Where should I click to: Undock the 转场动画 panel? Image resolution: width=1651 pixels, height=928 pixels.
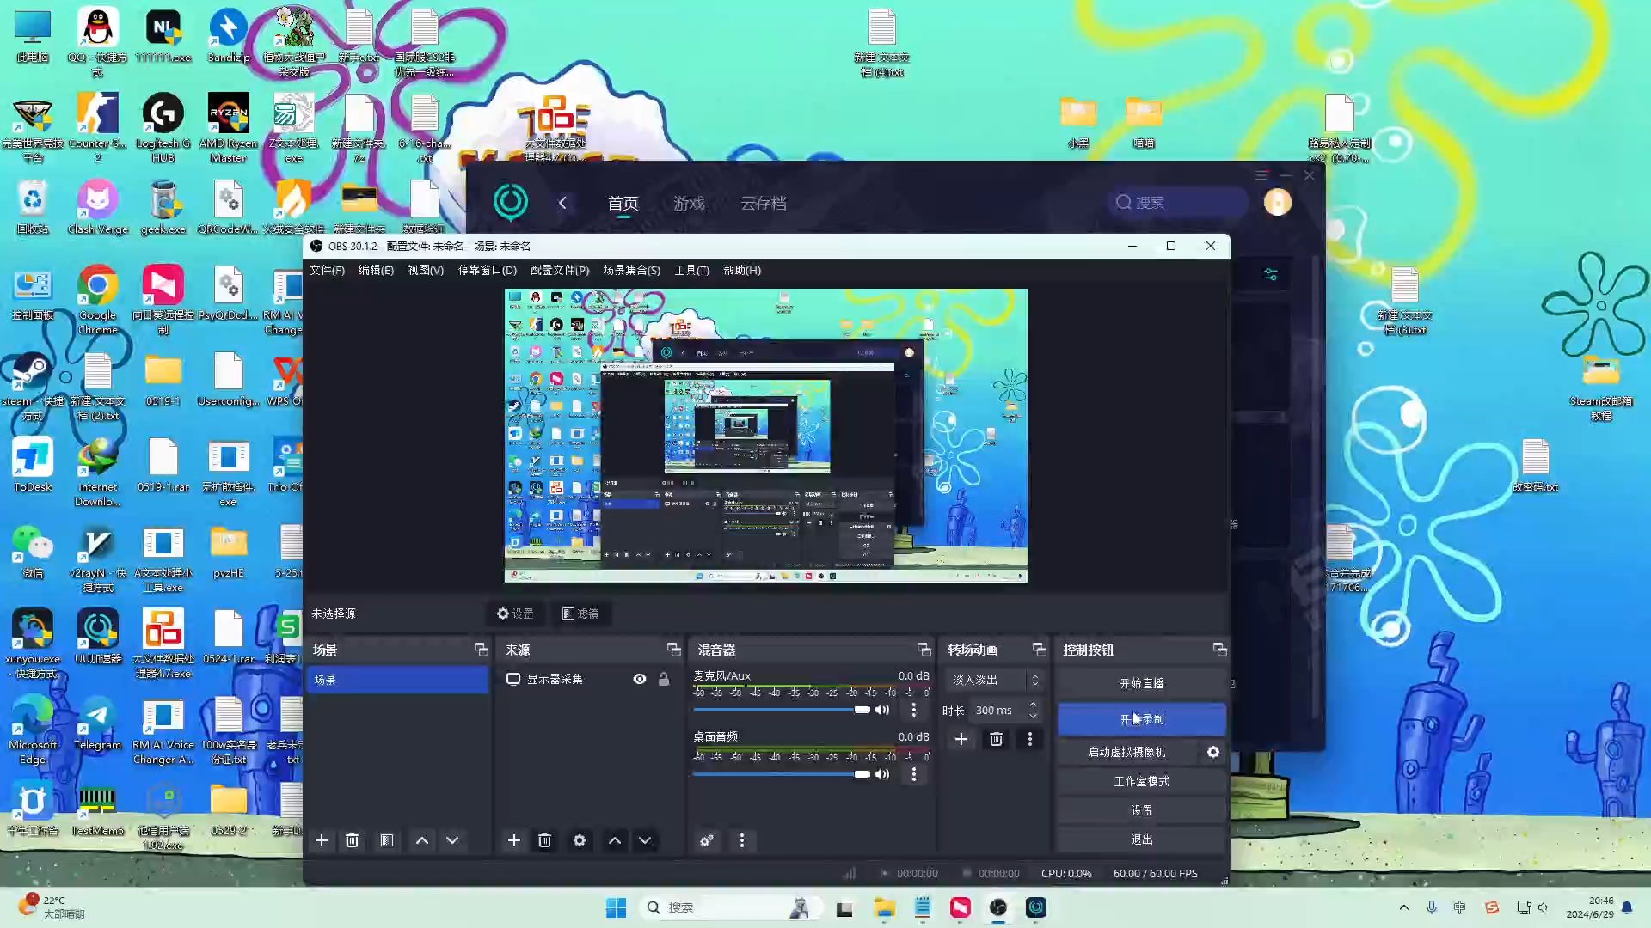coord(1039,650)
